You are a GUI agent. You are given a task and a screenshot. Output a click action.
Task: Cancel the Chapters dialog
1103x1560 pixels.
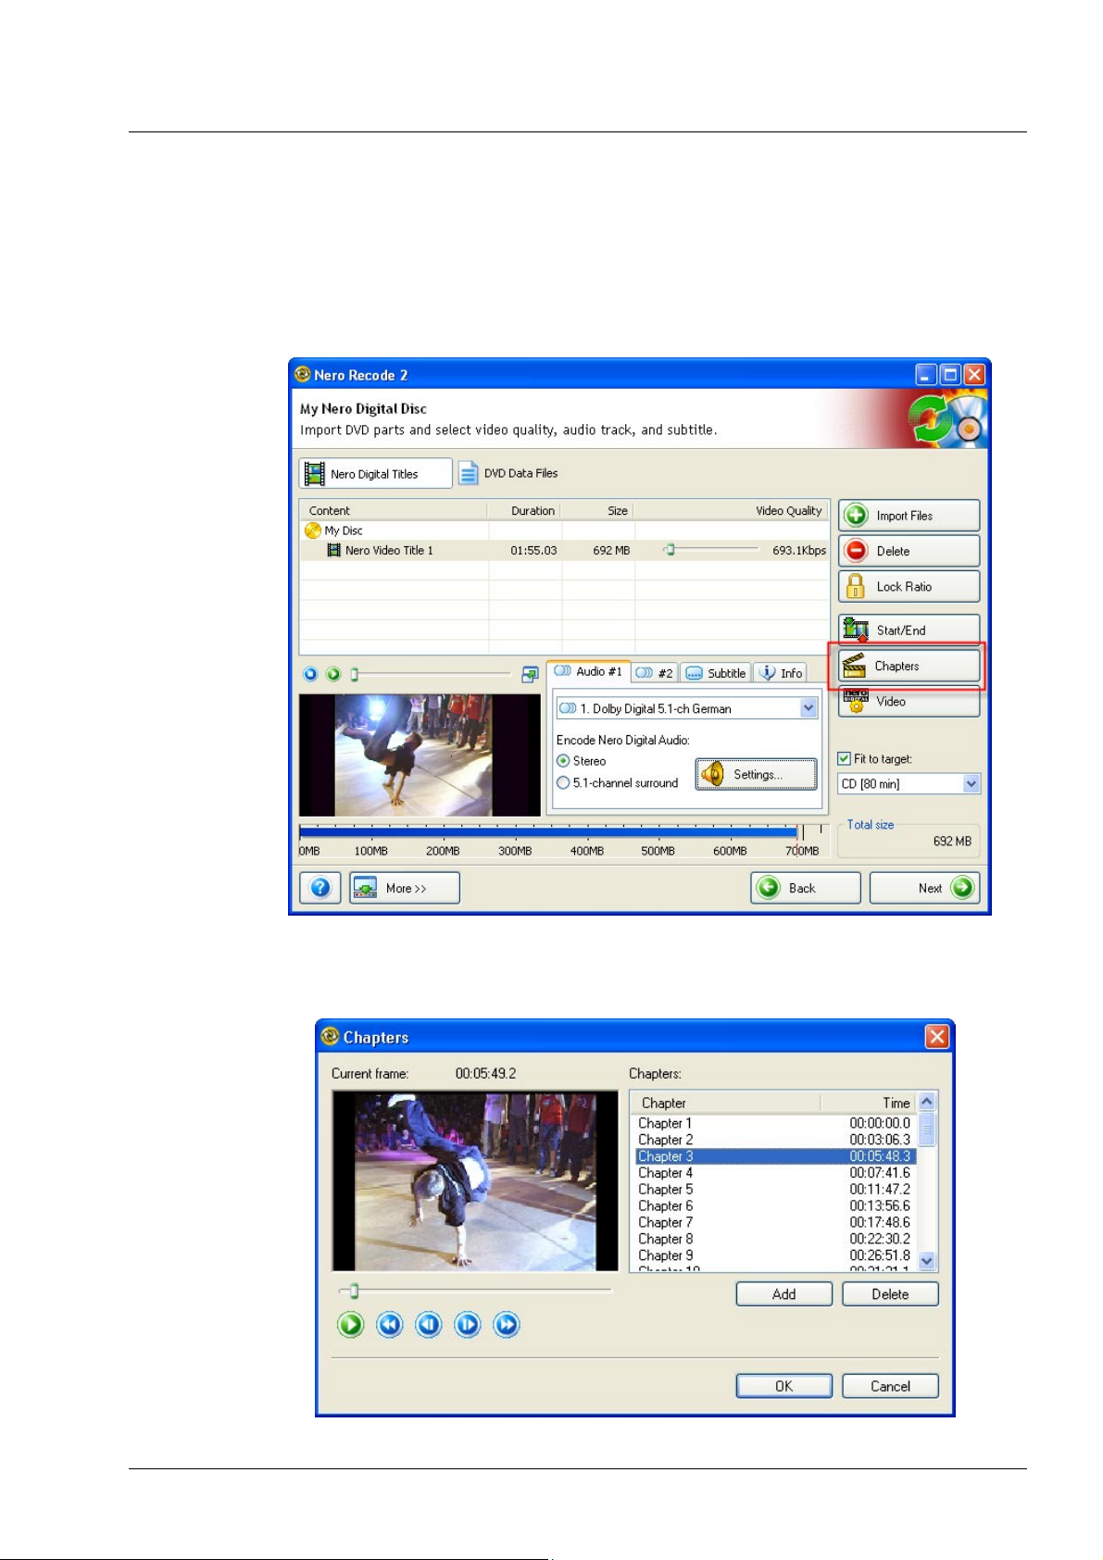(x=890, y=1386)
